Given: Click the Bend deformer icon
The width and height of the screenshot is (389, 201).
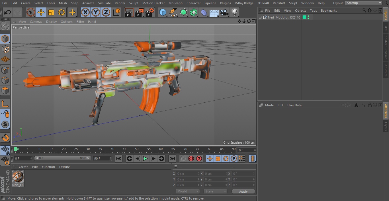Looking at the screenshot, I should [204, 12].
